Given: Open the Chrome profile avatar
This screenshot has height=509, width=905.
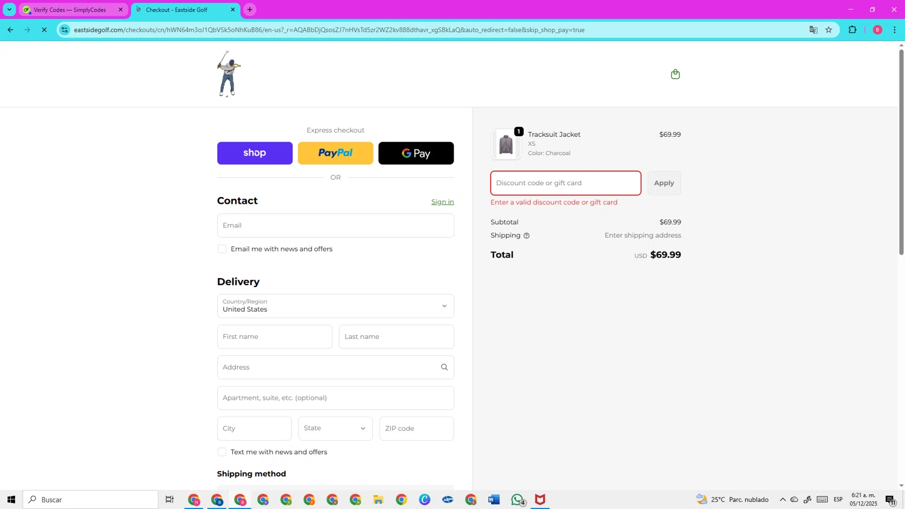Looking at the screenshot, I should tap(877, 30).
